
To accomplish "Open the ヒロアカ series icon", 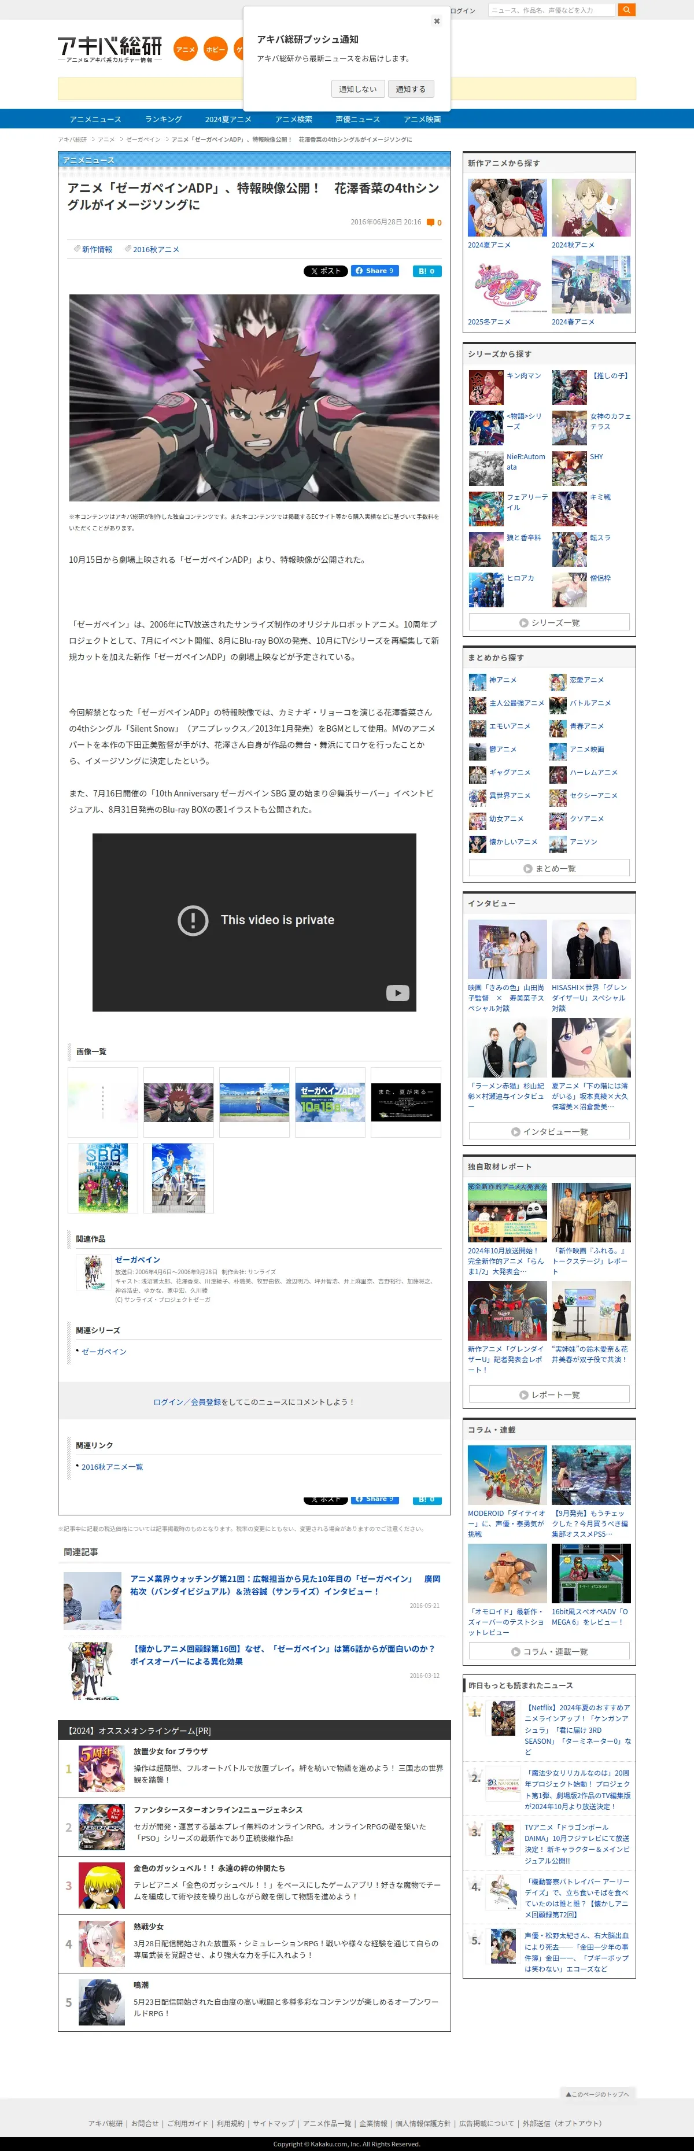I will (486, 589).
